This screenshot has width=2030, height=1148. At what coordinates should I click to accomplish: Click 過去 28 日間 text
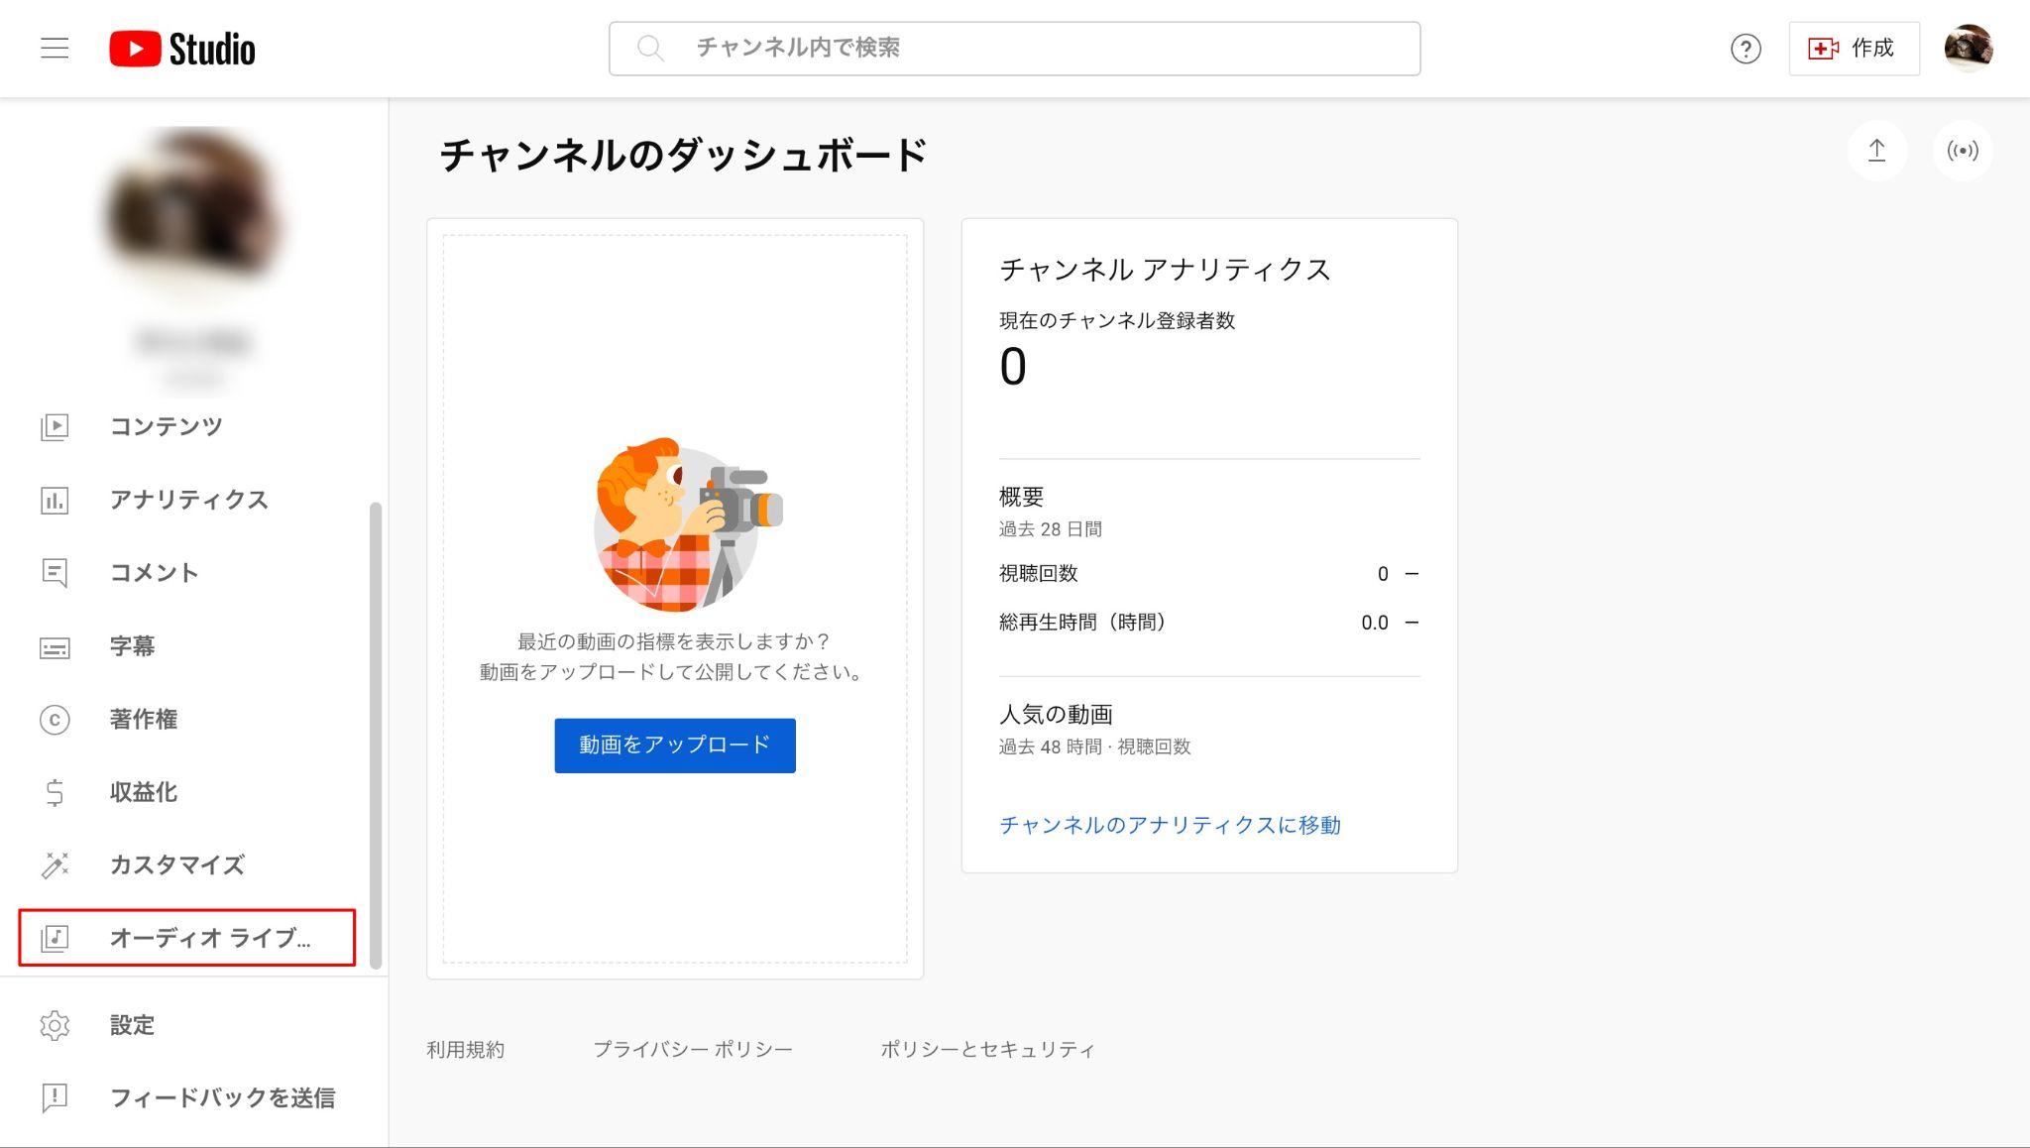click(1051, 529)
